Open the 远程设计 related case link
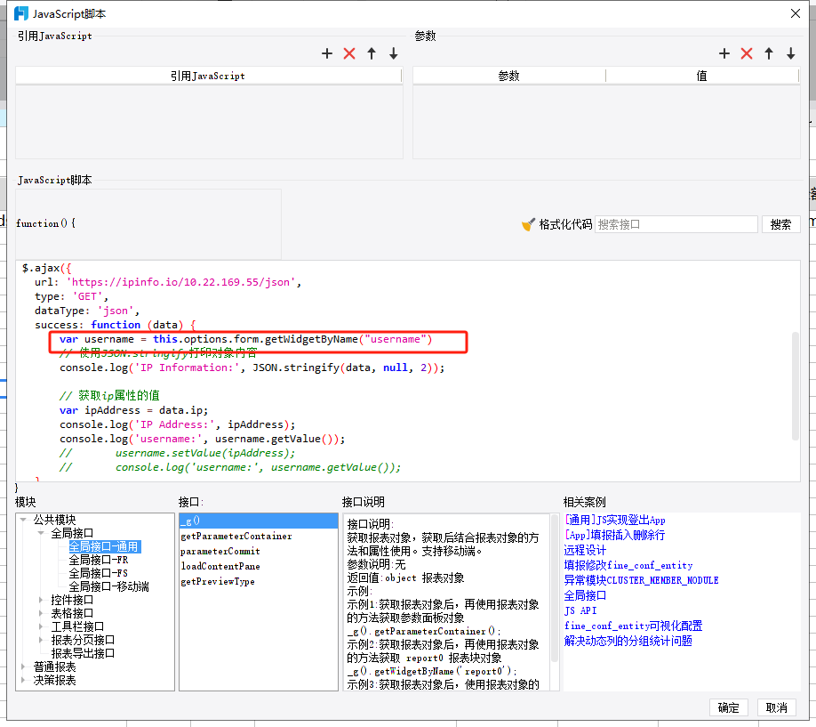The image size is (816, 727). [585, 550]
